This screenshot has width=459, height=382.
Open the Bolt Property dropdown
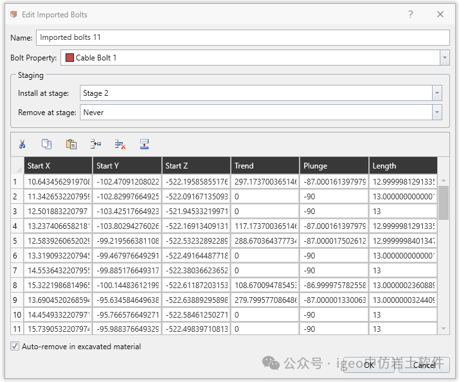(444, 58)
